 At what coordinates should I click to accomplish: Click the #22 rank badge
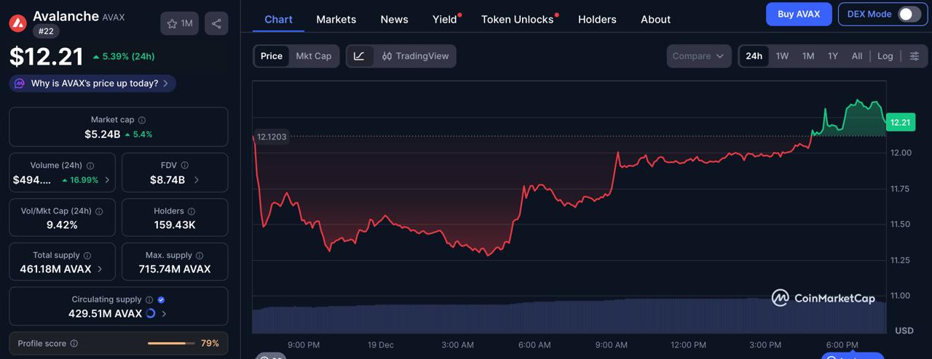(46, 31)
